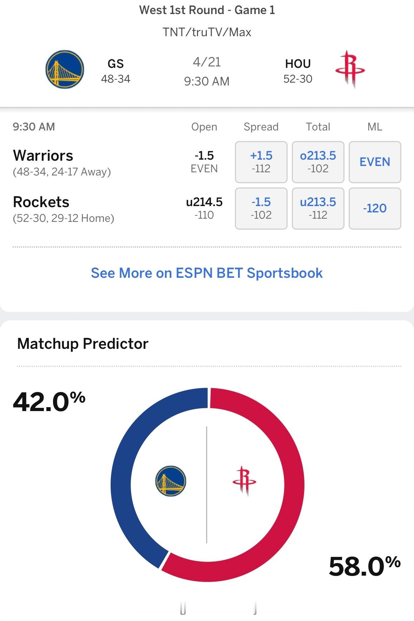Choose Rockets -120 moneyline
Viewport: 414px width, 621px height.
coord(375,209)
